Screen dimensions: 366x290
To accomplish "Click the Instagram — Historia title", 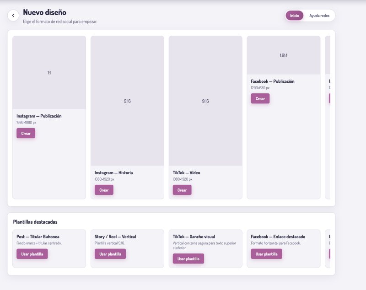I will (x=113, y=172).
